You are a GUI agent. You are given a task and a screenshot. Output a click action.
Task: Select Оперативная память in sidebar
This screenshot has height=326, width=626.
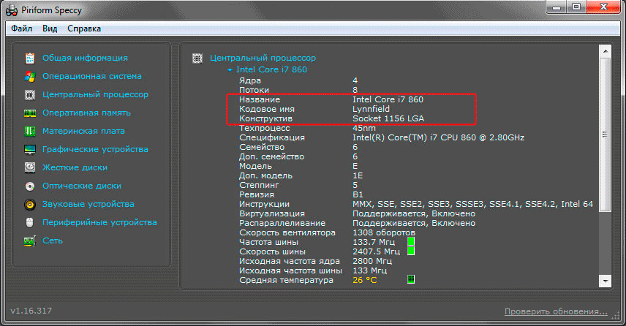point(86,113)
